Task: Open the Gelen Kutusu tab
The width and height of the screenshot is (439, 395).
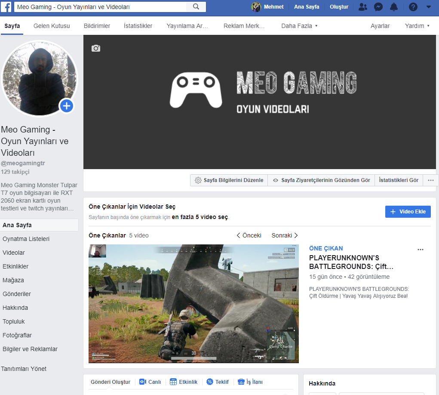Action: pos(52,26)
